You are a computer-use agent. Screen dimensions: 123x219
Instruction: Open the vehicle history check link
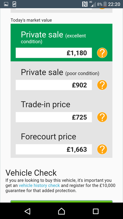(39, 185)
